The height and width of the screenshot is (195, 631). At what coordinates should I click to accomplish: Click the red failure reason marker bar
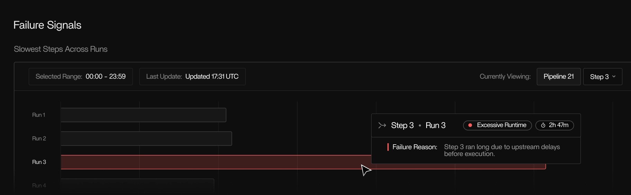click(x=388, y=147)
